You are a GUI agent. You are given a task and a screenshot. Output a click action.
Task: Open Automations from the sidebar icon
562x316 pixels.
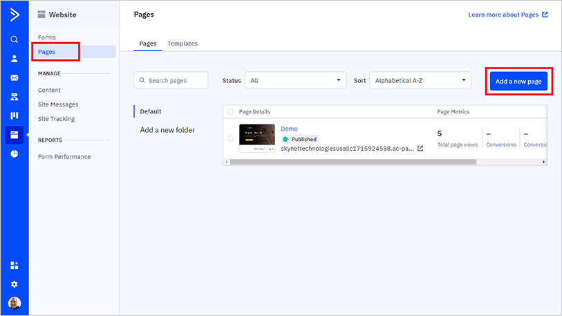pyautogui.click(x=15, y=97)
